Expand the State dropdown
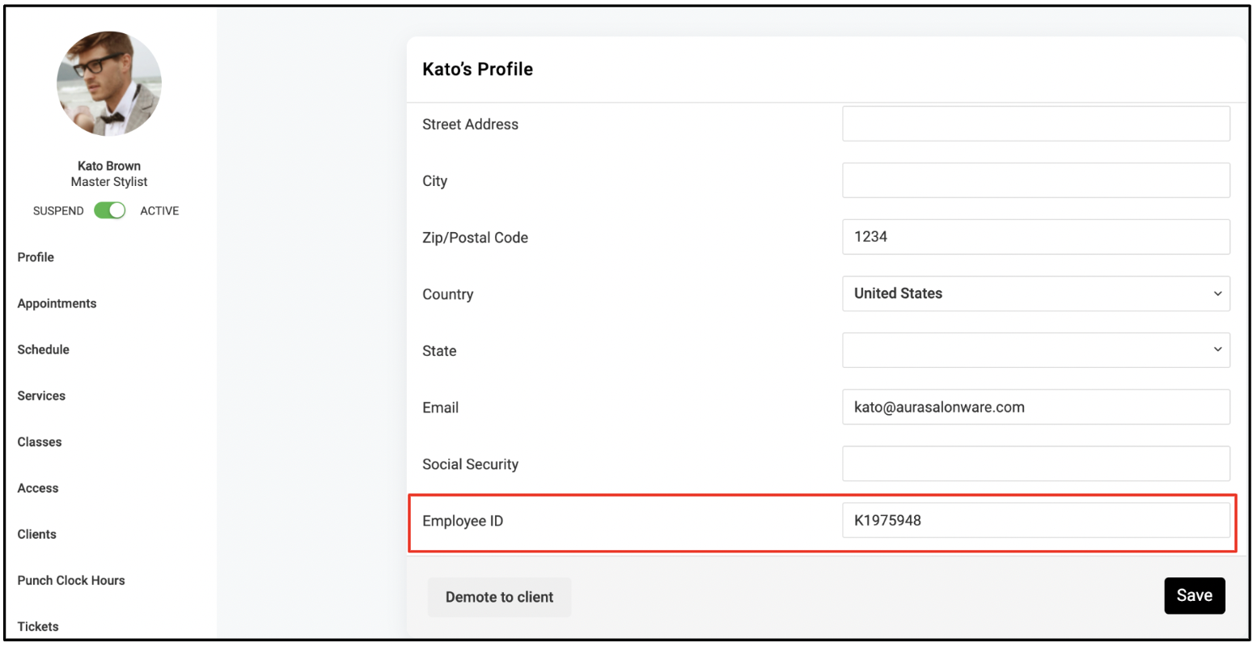Viewport: 1257px width, 647px height. 1036,350
